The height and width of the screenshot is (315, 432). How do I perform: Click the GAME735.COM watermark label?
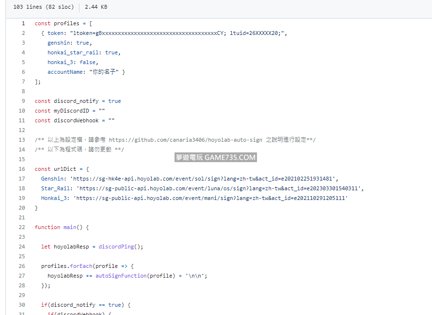(215, 157)
